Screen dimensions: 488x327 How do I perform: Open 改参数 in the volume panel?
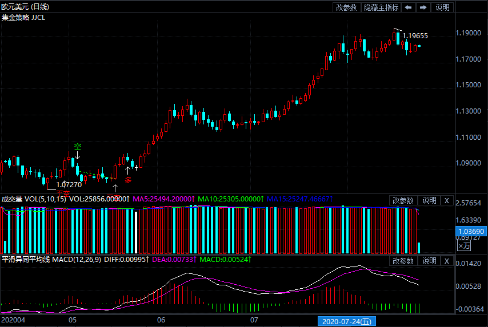pyautogui.click(x=403, y=200)
